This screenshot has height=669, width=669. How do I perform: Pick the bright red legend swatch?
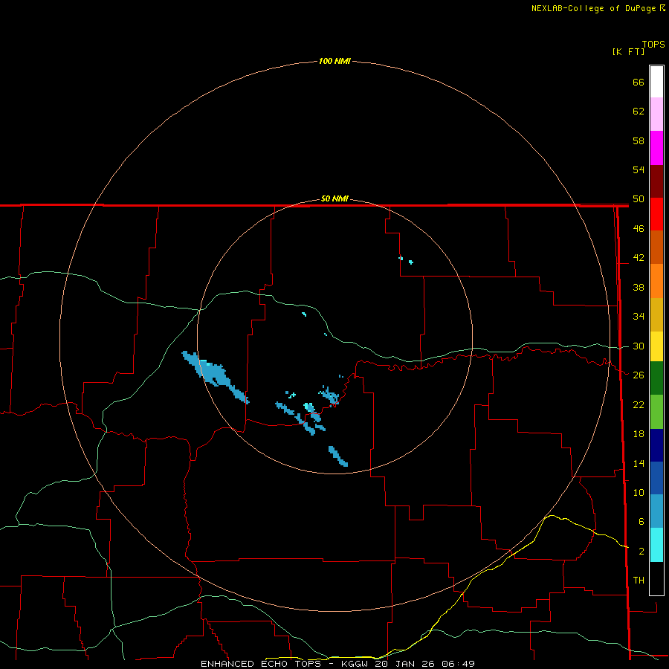pyautogui.click(x=656, y=214)
